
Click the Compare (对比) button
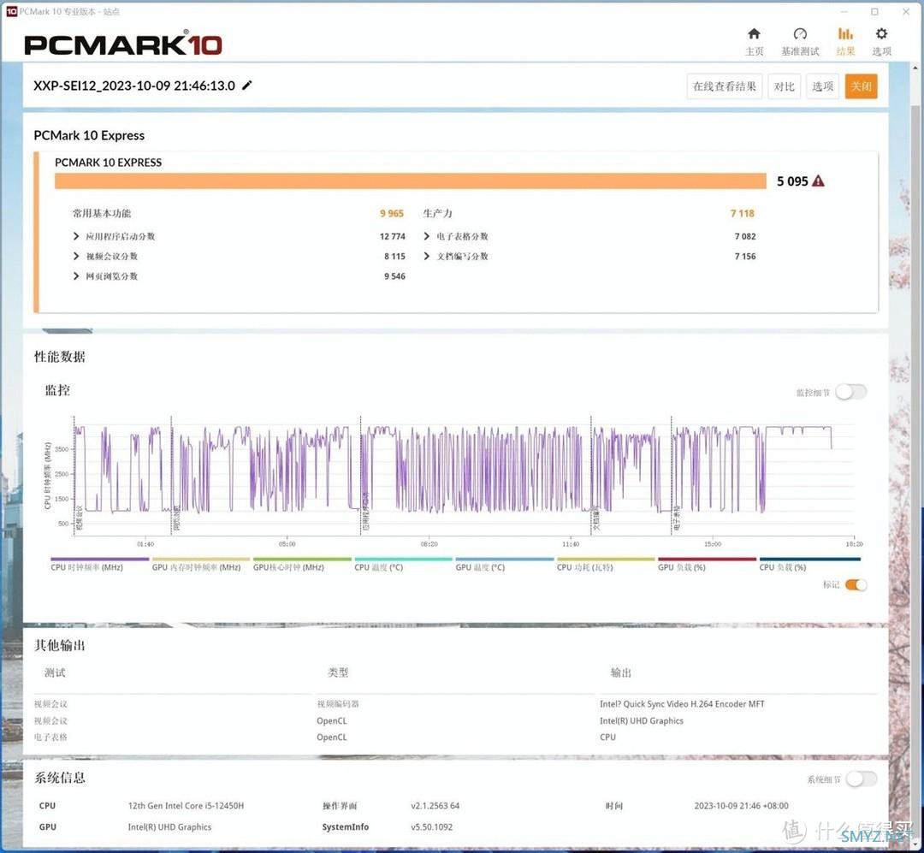[x=784, y=86]
